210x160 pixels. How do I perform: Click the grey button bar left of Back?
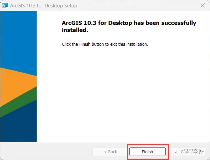click(46, 151)
